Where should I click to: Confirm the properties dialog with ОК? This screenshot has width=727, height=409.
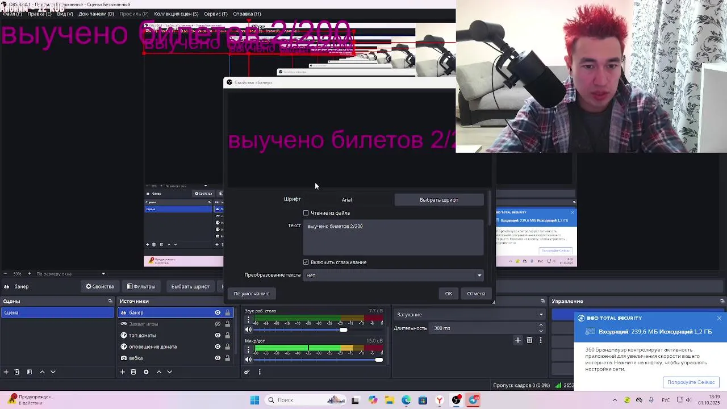pyautogui.click(x=449, y=294)
